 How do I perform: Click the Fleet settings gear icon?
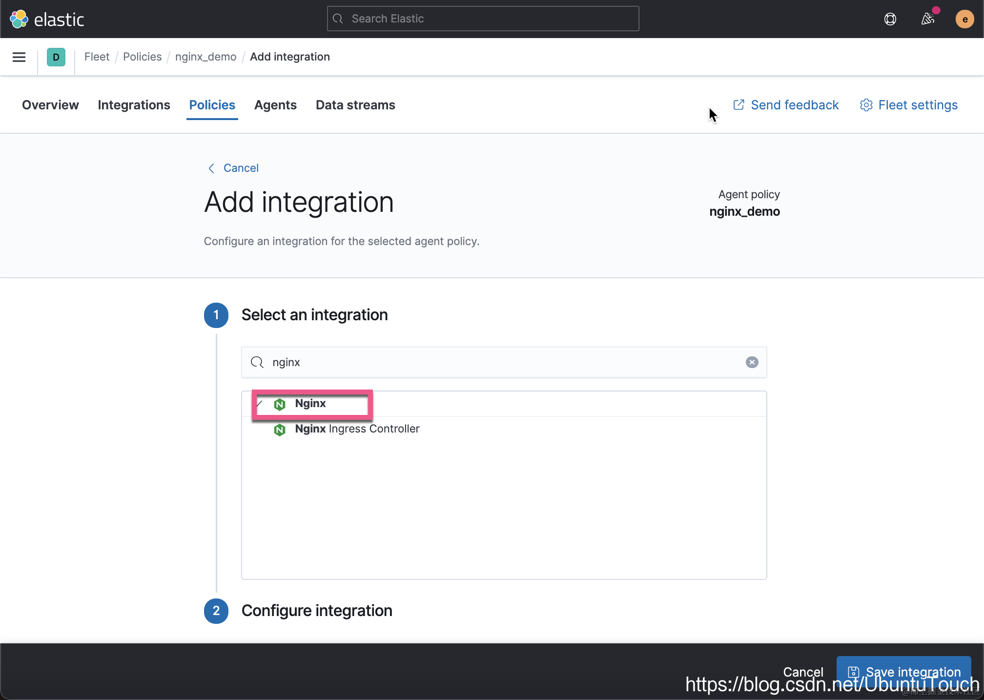coord(866,105)
